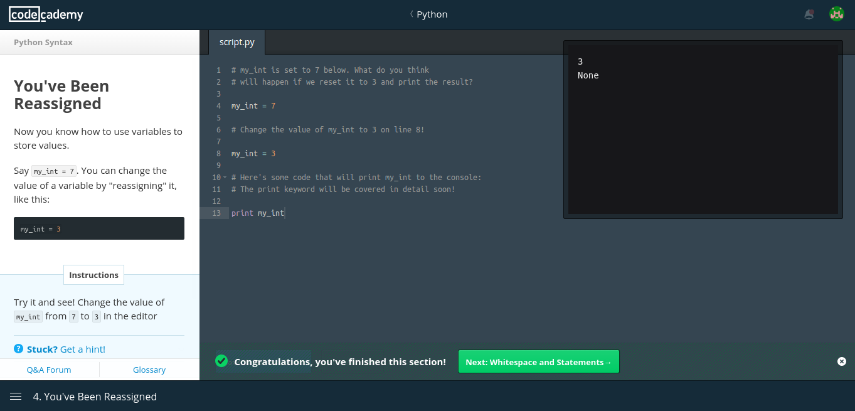Click line number 8 in the gutter
The height and width of the screenshot is (411, 855).
click(x=218, y=154)
